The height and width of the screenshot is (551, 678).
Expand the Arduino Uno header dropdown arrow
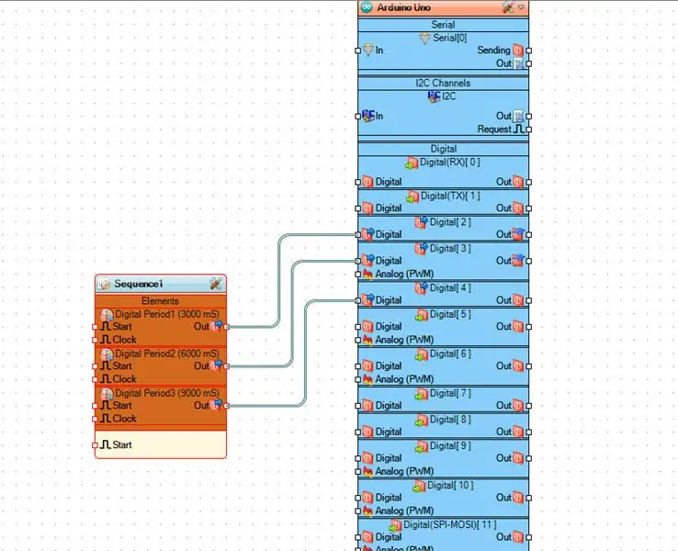pos(521,7)
